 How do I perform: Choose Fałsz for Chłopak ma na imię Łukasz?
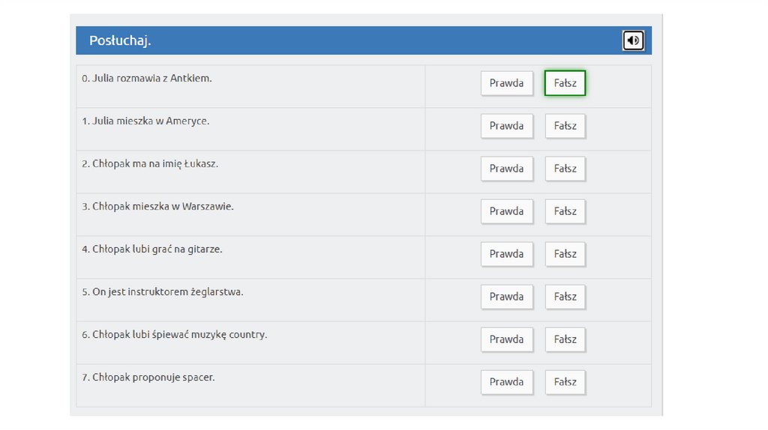point(565,169)
